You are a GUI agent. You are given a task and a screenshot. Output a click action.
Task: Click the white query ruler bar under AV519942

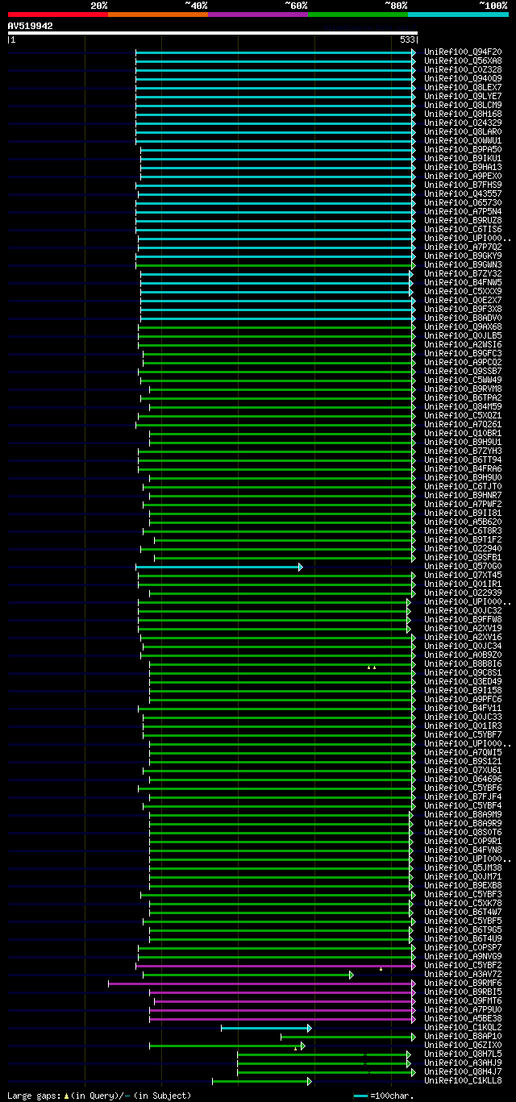(x=212, y=33)
